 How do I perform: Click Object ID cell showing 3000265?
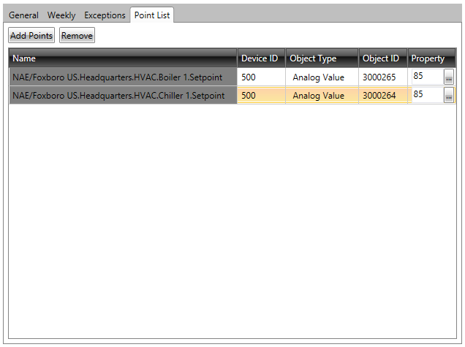tap(382, 77)
